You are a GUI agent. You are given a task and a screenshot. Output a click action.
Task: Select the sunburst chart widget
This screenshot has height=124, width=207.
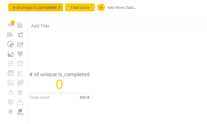[x=11, y=102]
